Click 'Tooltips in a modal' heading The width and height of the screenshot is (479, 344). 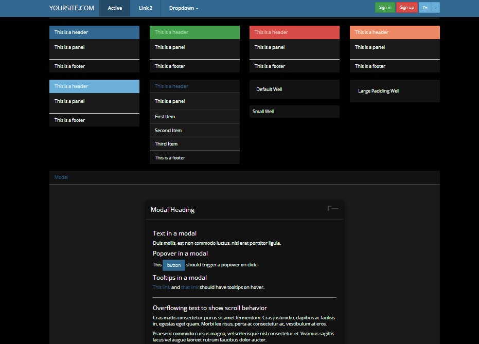pos(180,278)
